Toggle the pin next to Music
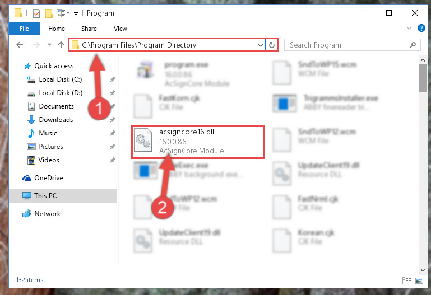Viewport: 431px width, 295px height. (112, 133)
